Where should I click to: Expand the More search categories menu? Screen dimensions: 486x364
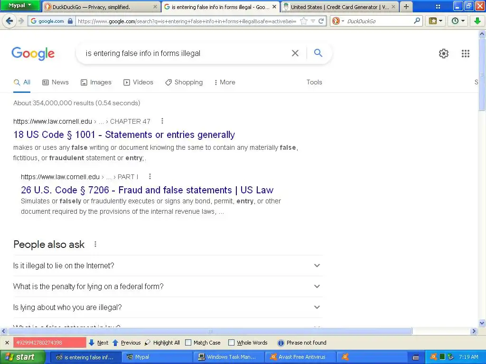pos(225,82)
